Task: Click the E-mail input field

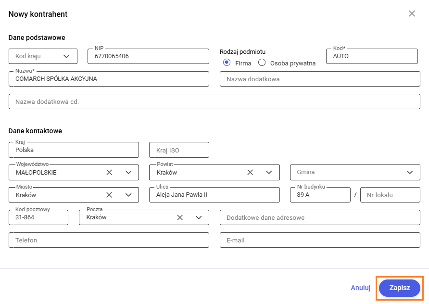Action: [320, 240]
